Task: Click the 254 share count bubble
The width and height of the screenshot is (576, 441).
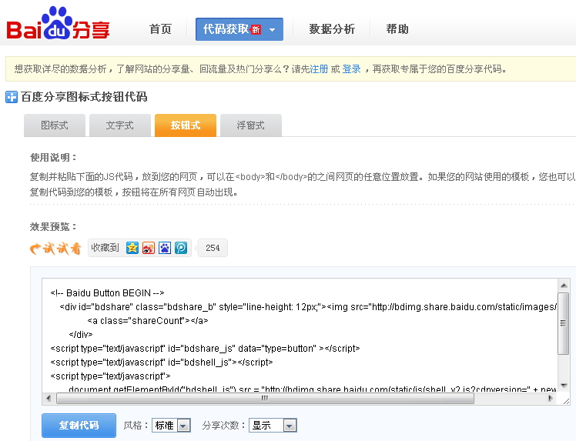Action: coord(213,248)
